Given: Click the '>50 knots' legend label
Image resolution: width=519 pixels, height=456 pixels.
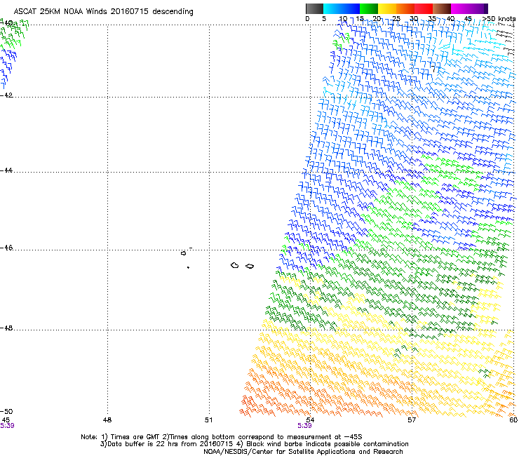Looking at the screenshot, I should coord(499,19).
